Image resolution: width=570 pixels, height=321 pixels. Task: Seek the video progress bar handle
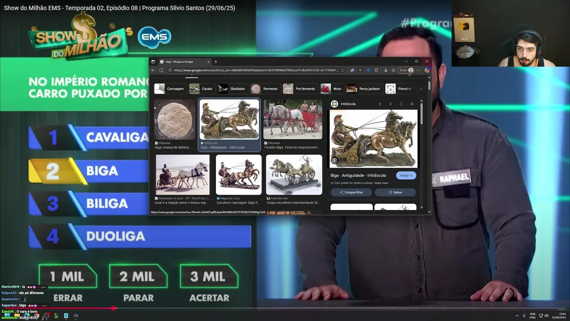click(x=114, y=308)
